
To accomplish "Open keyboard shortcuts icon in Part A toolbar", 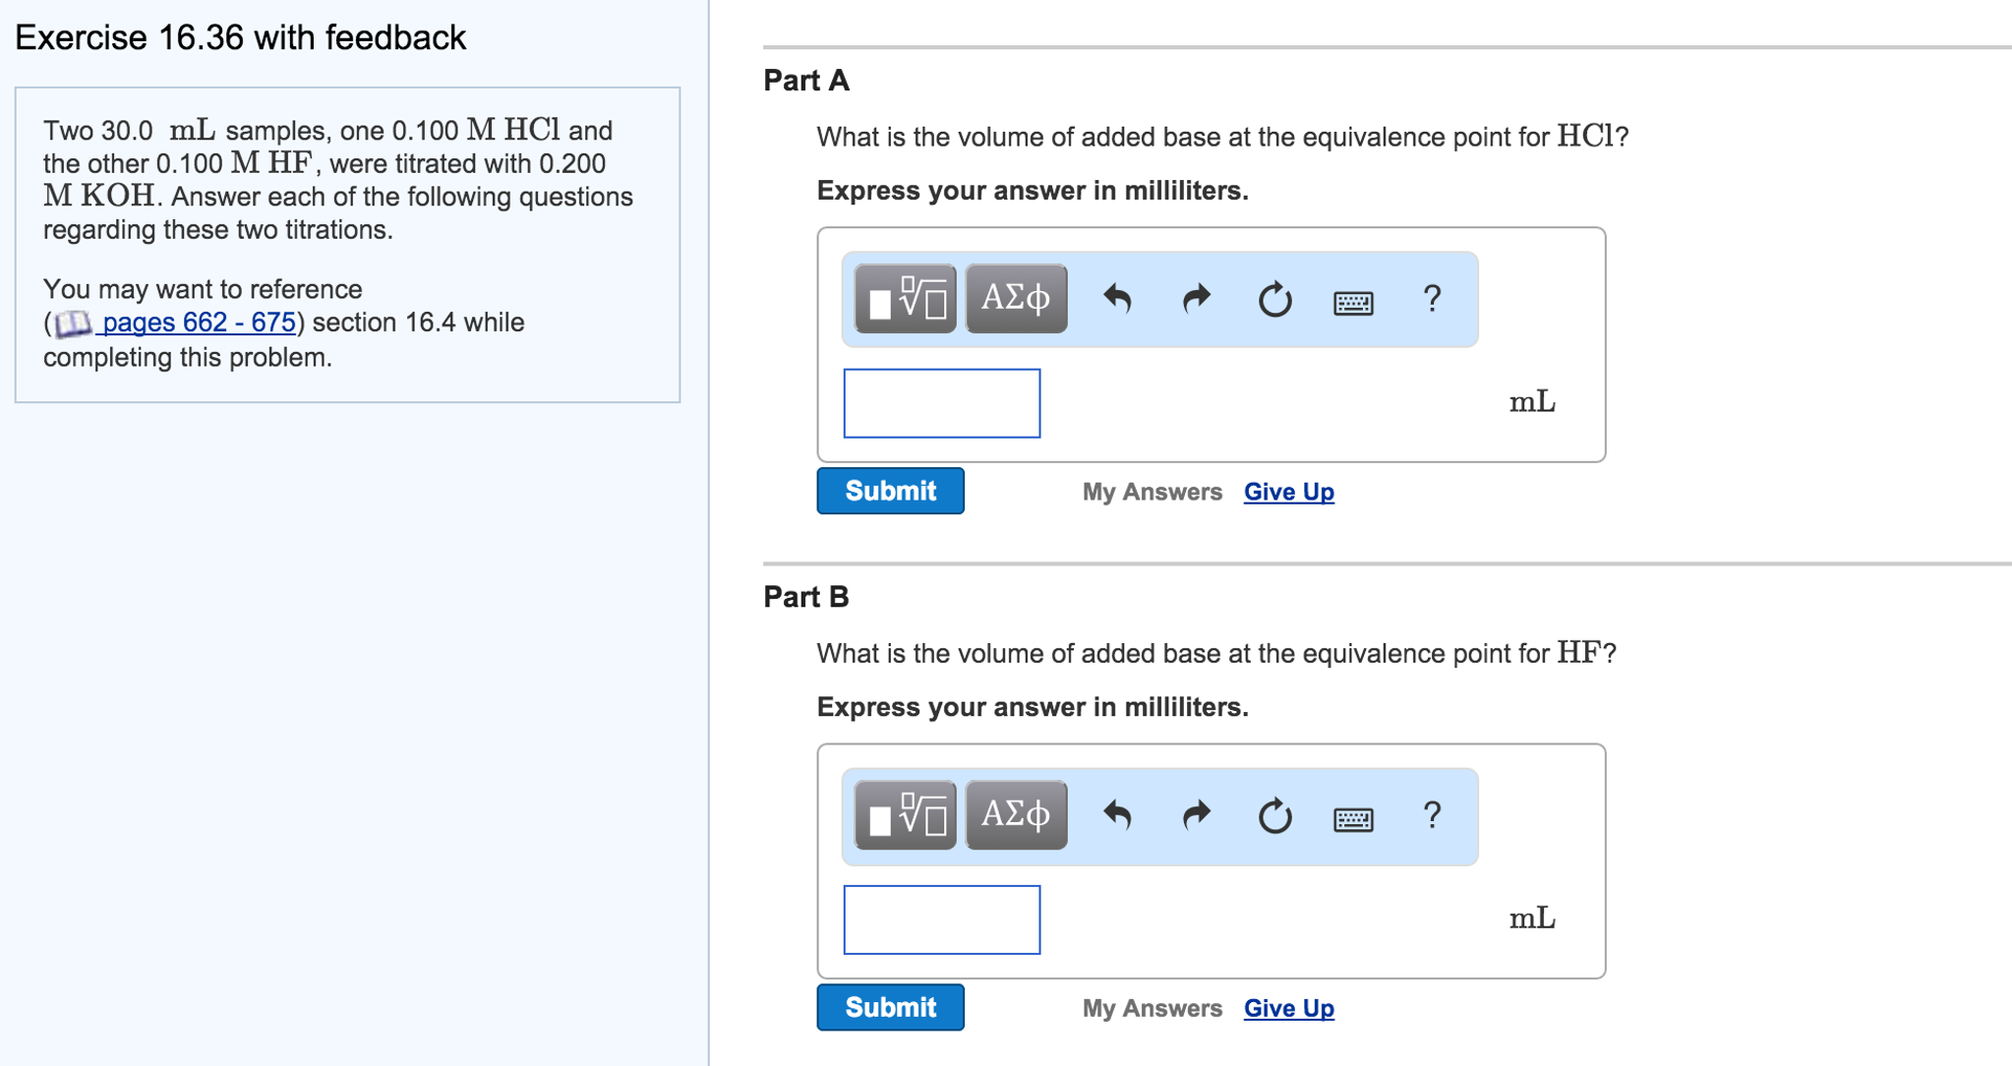I will (x=1352, y=302).
